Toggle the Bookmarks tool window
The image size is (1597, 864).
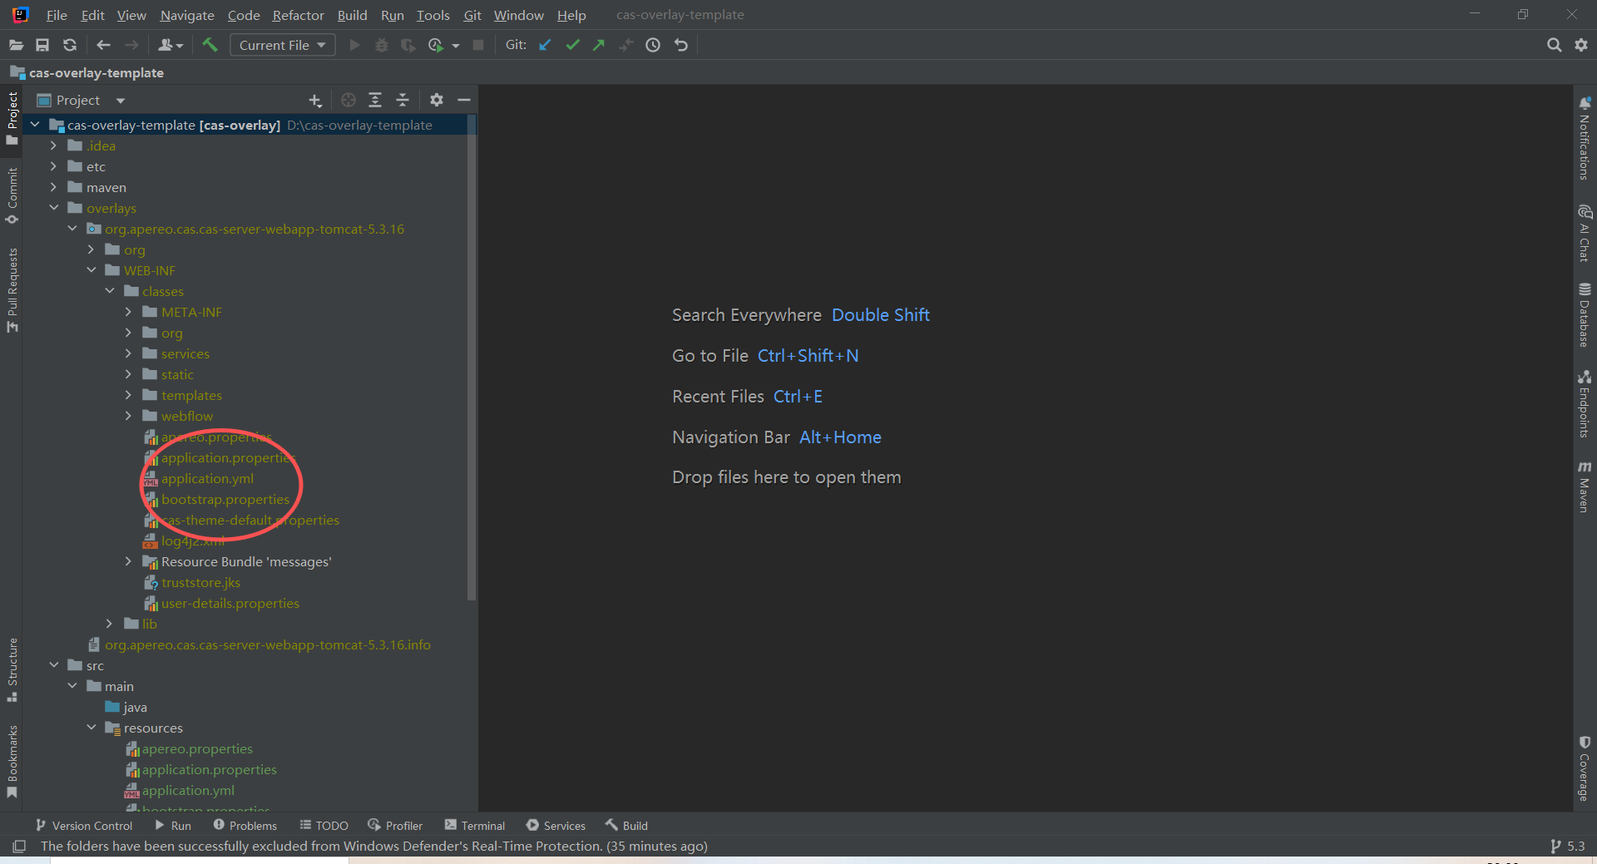point(12,761)
